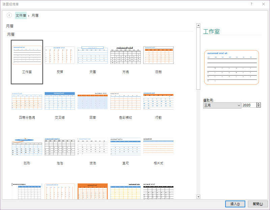
Task: Increase the year with the up spinner arrow
Action: point(259,104)
